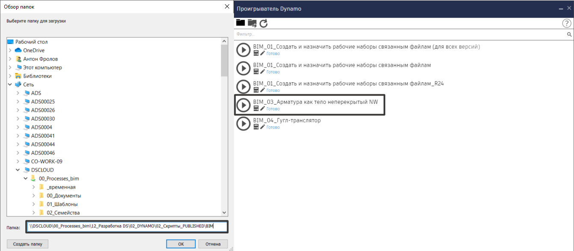The height and width of the screenshot is (251, 574).
Task: Expand the CO-WORK-09 node
Action: (18, 161)
